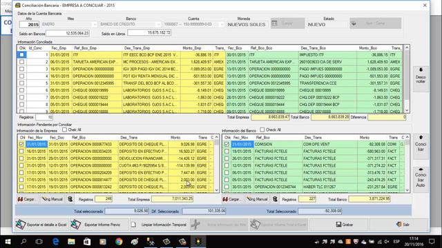Launch Microsoft Edge from the taskbar
This screenshot has width=442, height=248.
(55, 242)
